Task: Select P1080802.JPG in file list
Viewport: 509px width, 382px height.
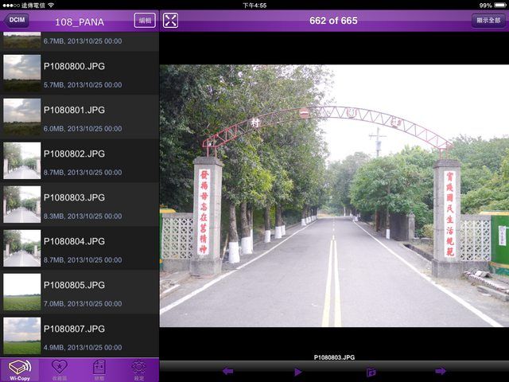Action: 80,162
